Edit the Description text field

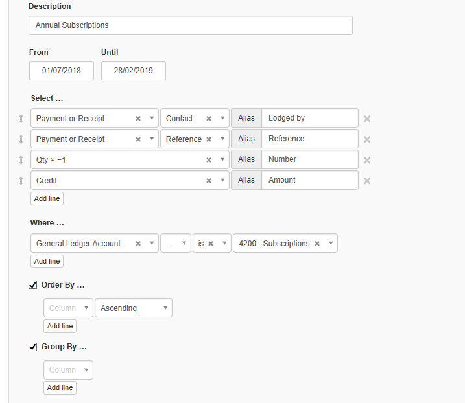click(191, 25)
